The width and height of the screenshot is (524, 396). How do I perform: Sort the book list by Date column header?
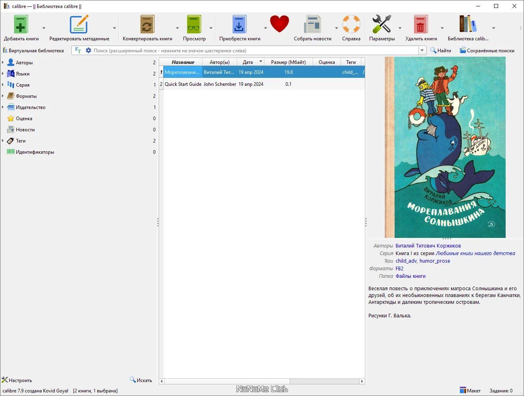click(248, 62)
